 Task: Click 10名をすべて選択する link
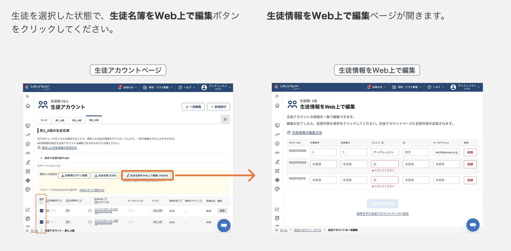tap(92, 190)
